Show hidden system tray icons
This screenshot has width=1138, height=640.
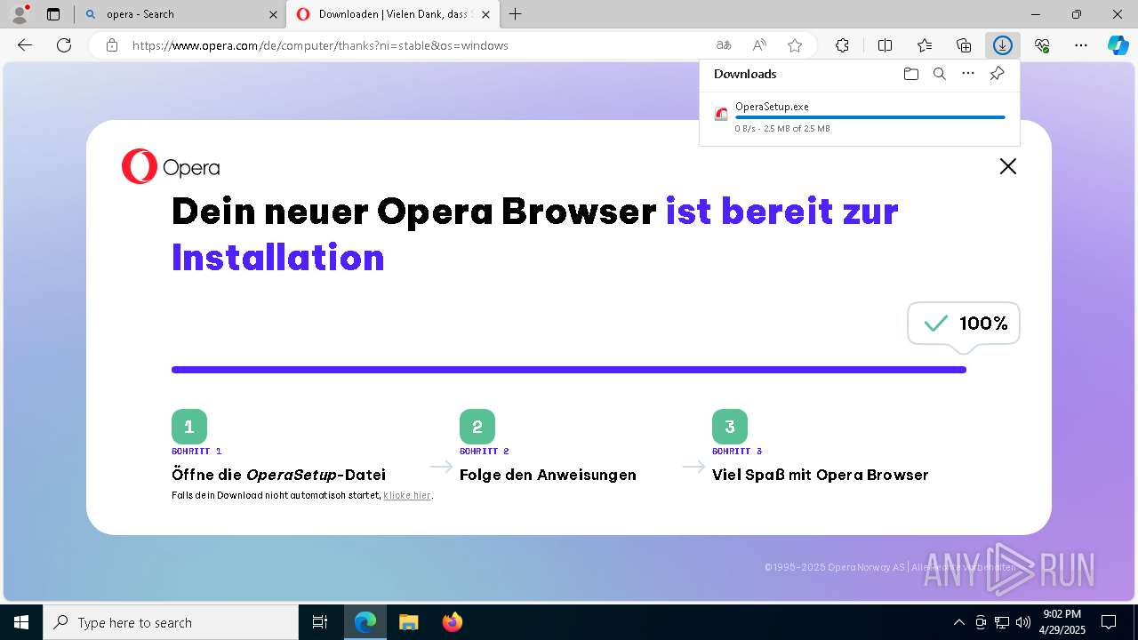point(958,622)
